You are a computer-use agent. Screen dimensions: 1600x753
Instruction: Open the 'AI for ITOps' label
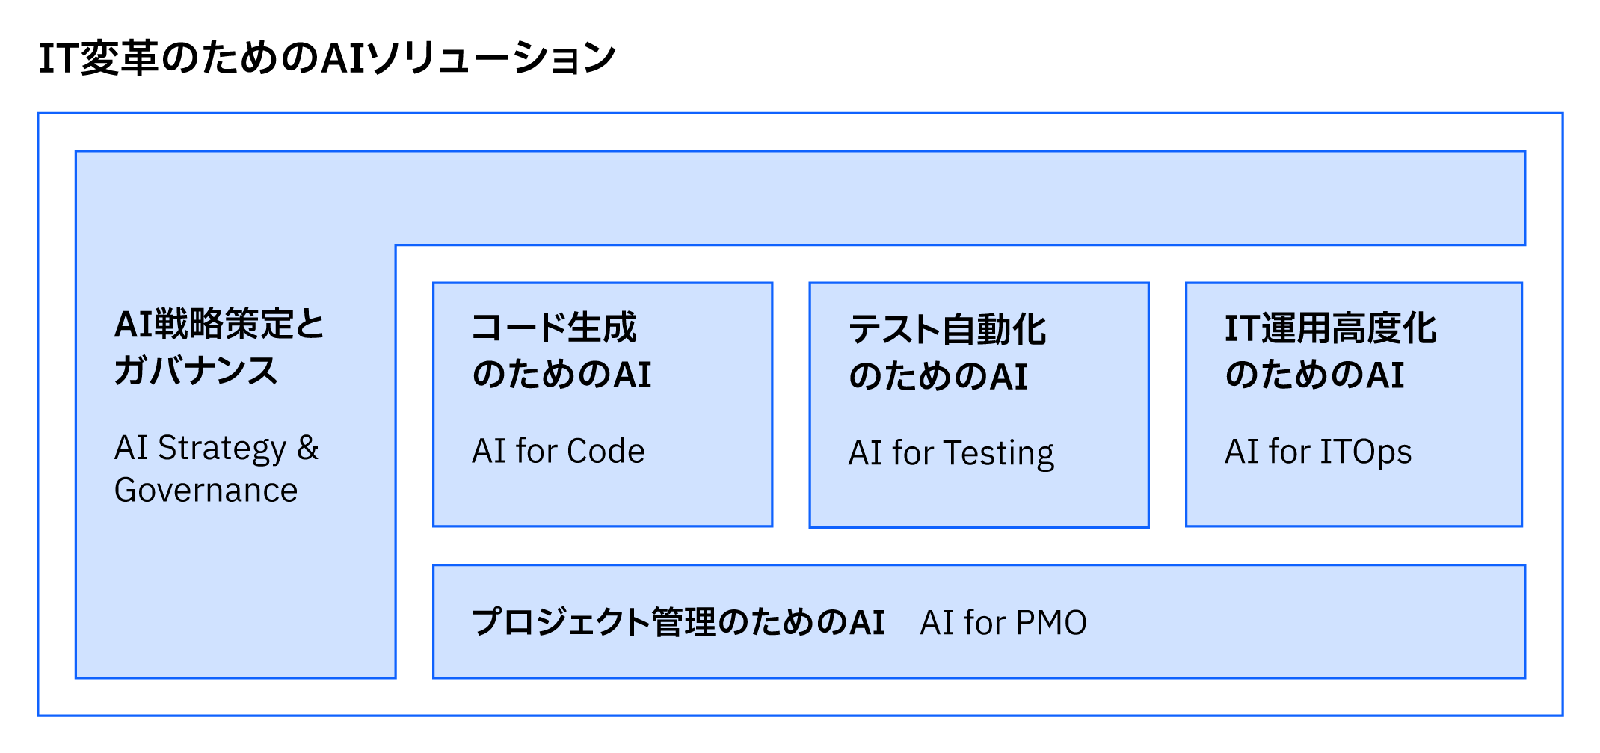[x=1317, y=452]
